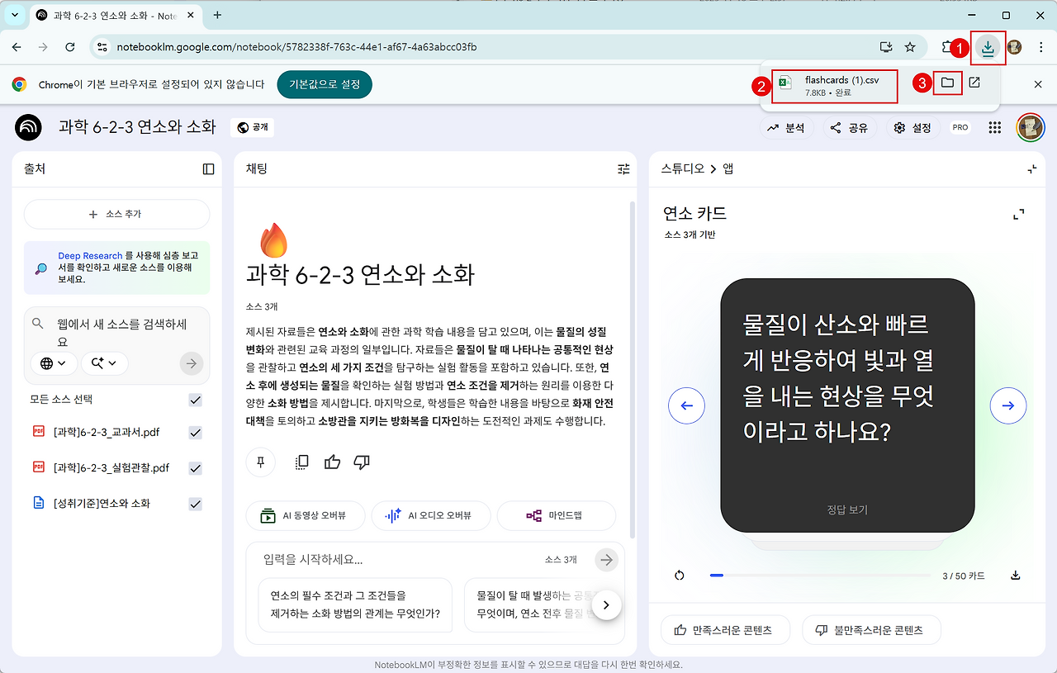
Task: Open the 설정 settings button
Action: 913,128
